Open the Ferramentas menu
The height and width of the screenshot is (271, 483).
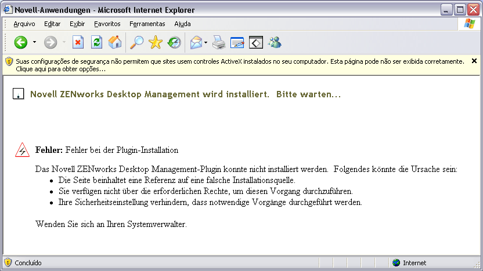click(x=147, y=24)
